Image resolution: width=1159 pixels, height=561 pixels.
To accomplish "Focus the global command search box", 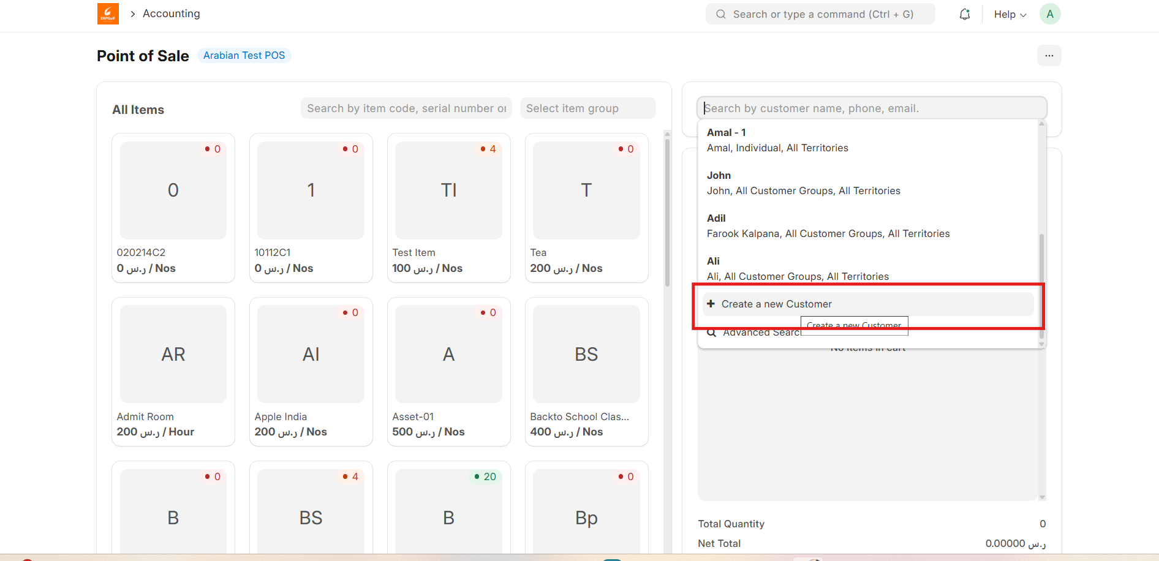I will coord(820,14).
